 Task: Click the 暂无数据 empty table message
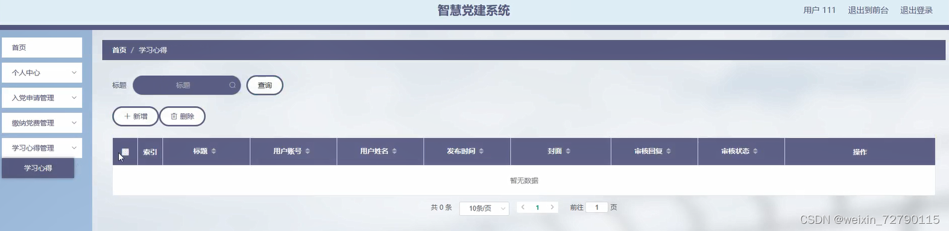524,181
